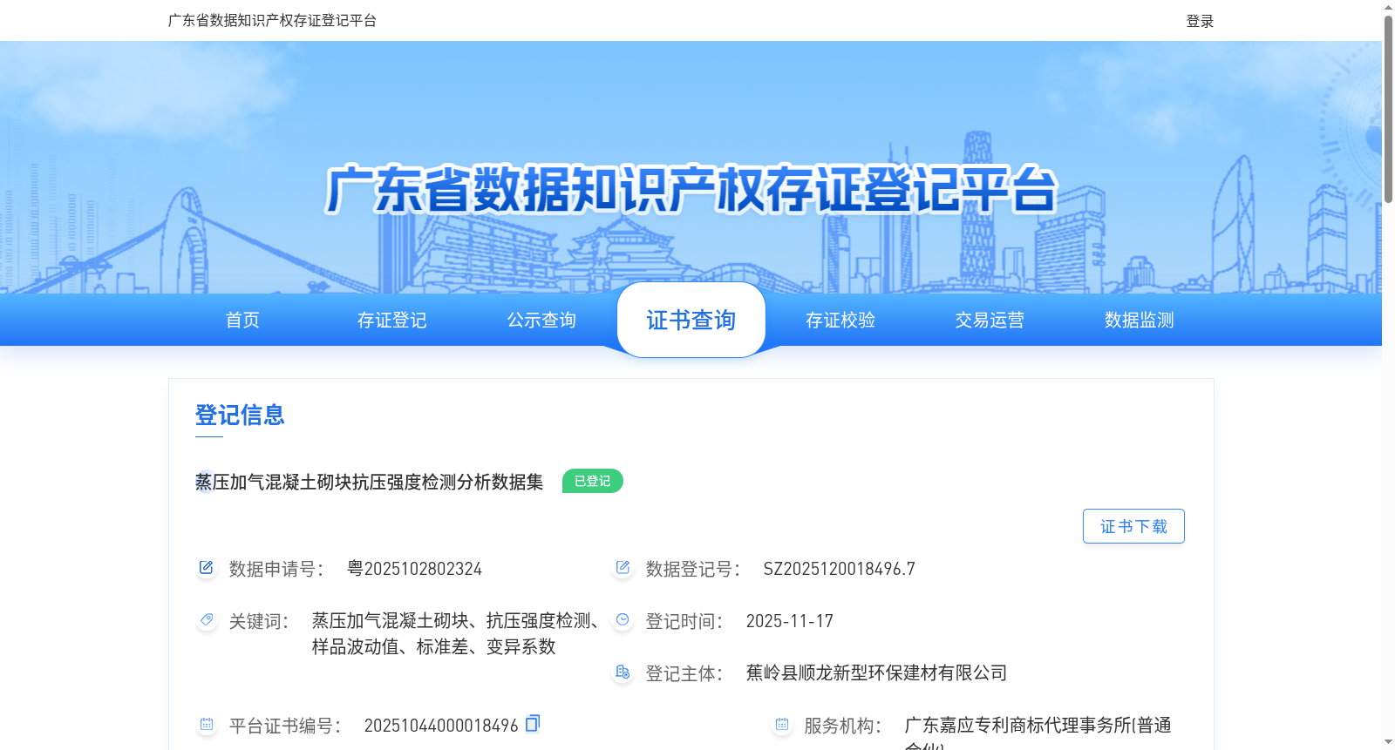The height and width of the screenshot is (750, 1395).
Task: Click the 登记主体 label
Action: 684,673
